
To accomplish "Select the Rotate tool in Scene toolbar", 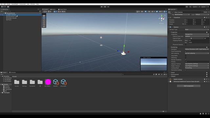I will click(44, 20).
